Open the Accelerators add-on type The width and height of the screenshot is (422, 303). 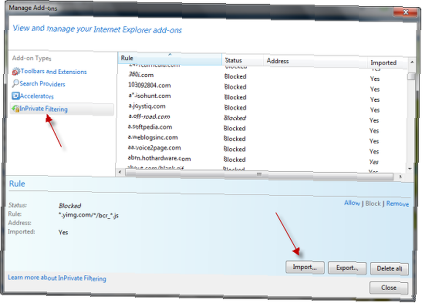point(32,96)
